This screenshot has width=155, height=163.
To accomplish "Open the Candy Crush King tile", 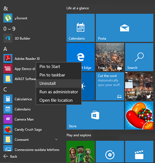I will pyautogui.click(x=139, y=116).
